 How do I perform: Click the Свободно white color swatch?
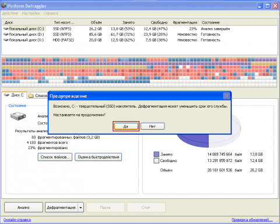[x=156, y=161]
